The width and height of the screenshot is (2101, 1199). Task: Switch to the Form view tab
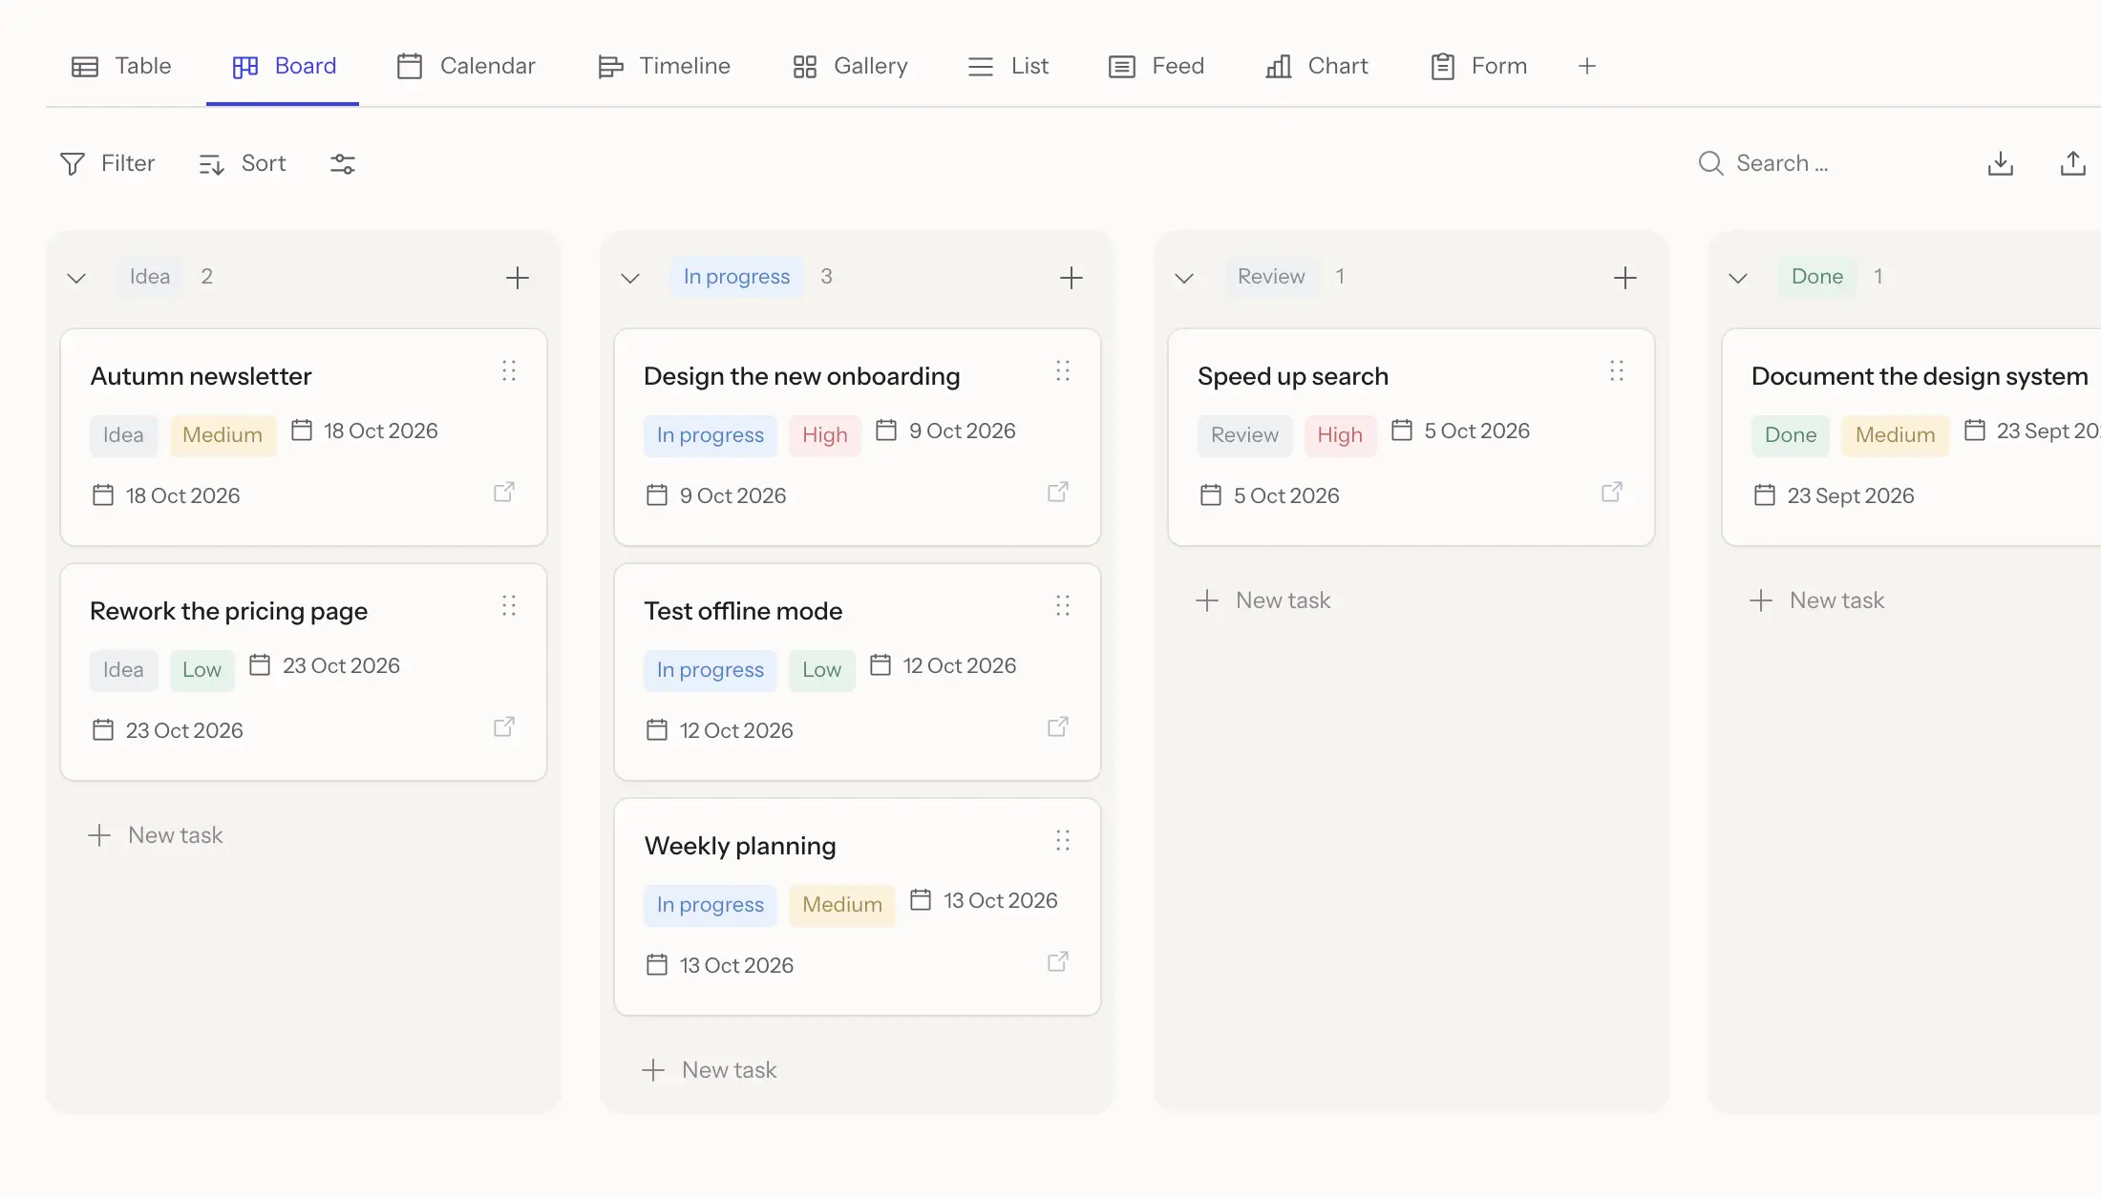tap(1478, 66)
